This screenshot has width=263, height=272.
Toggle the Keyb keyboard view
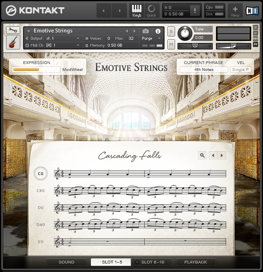click(x=137, y=11)
